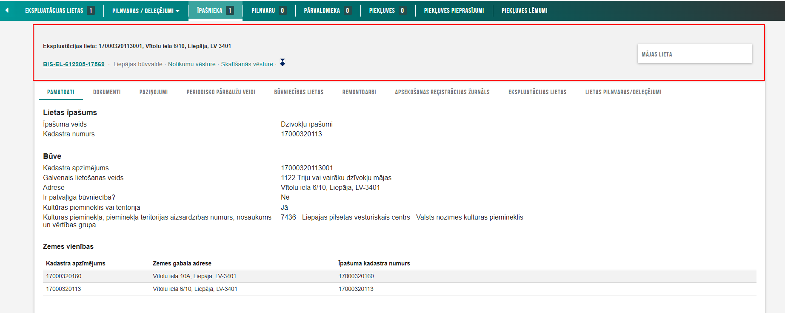The image size is (785, 313).
Task: Open the Remontdarbi tab
Action: (x=359, y=92)
